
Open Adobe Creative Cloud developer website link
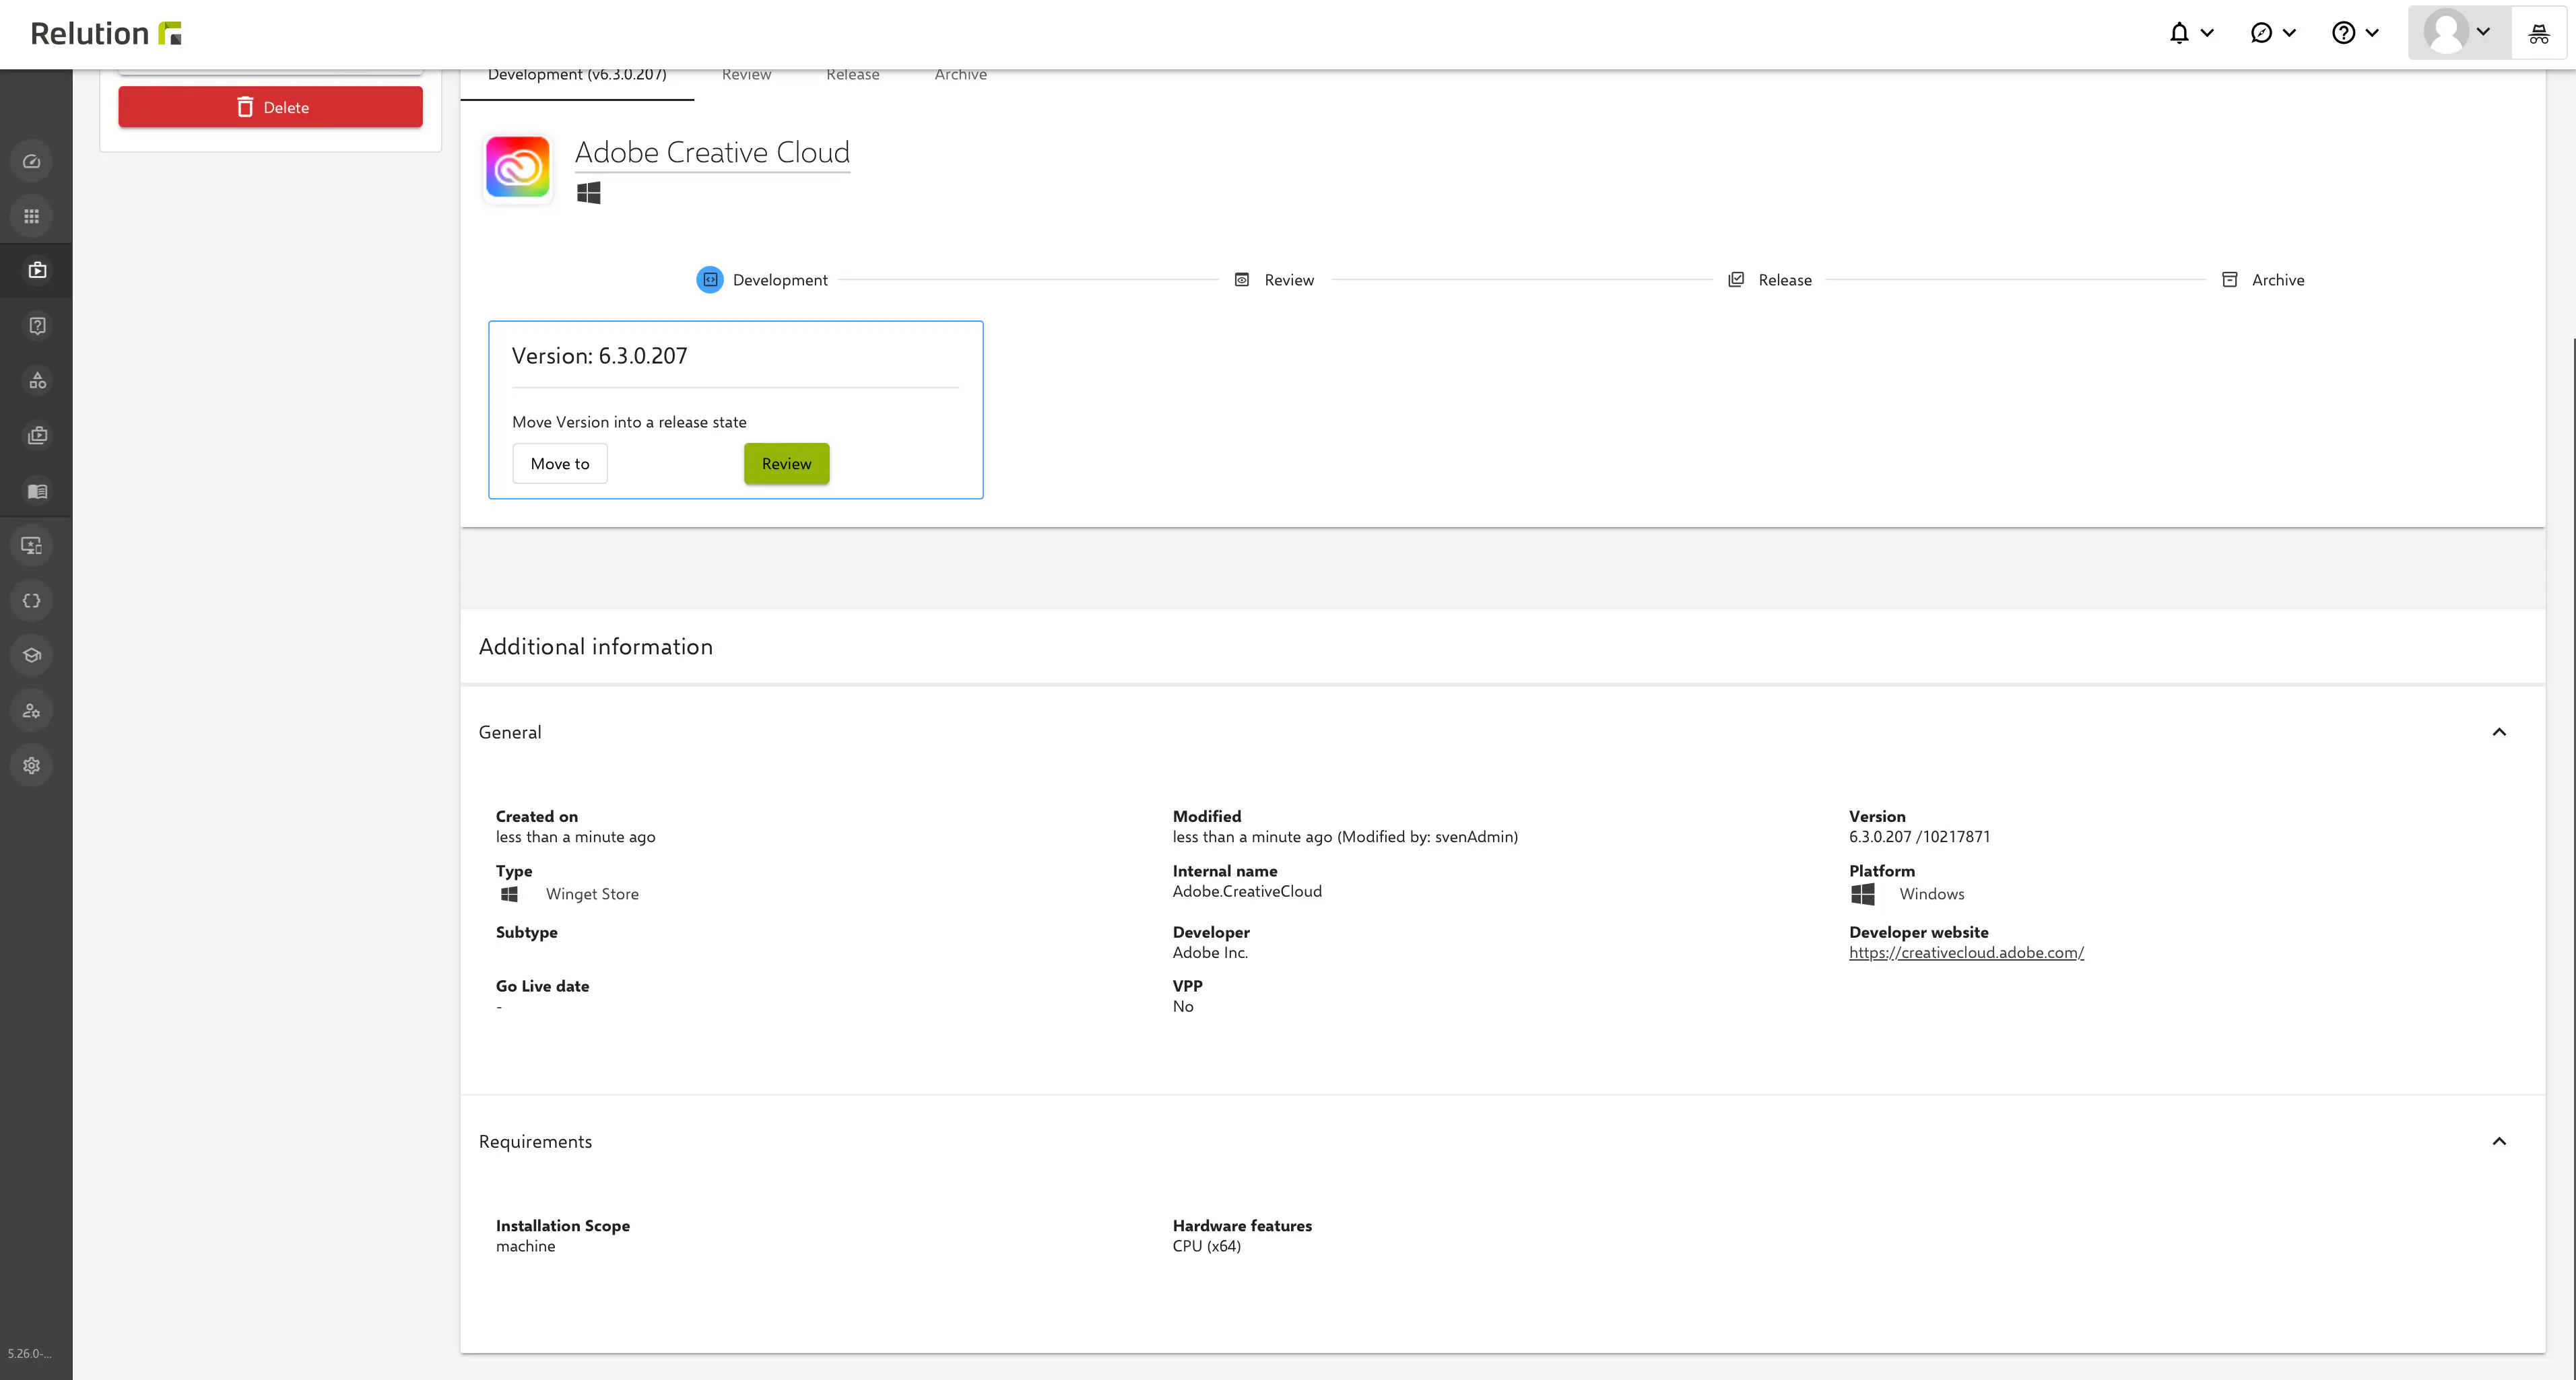[1966, 951]
